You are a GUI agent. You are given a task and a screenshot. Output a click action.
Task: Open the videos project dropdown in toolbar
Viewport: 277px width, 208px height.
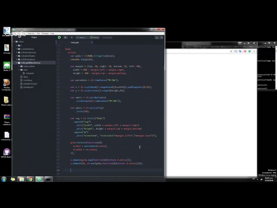[x=81, y=38]
